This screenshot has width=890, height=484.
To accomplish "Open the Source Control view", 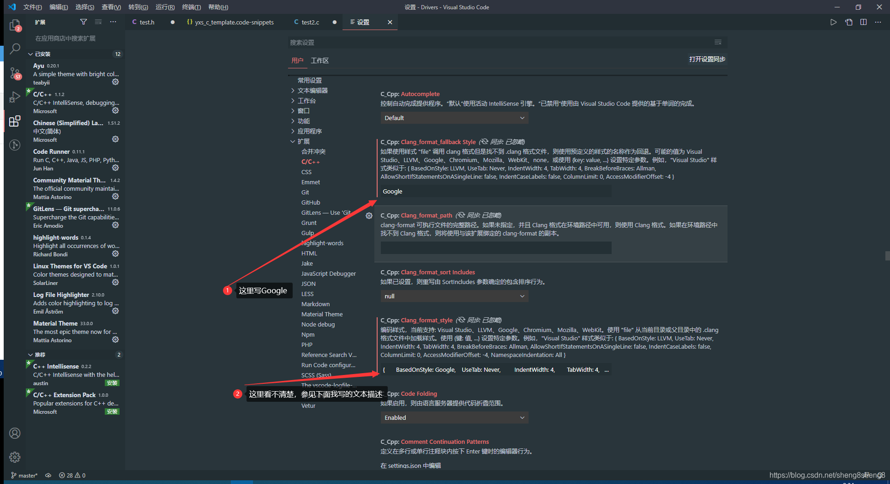I will click(15, 73).
